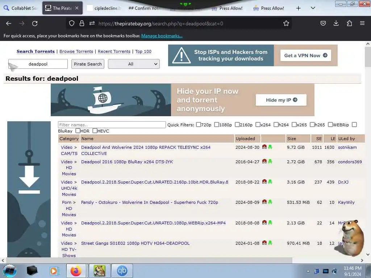Switch to the CollabNet tab
The width and height of the screenshot is (371, 278).
point(21,8)
